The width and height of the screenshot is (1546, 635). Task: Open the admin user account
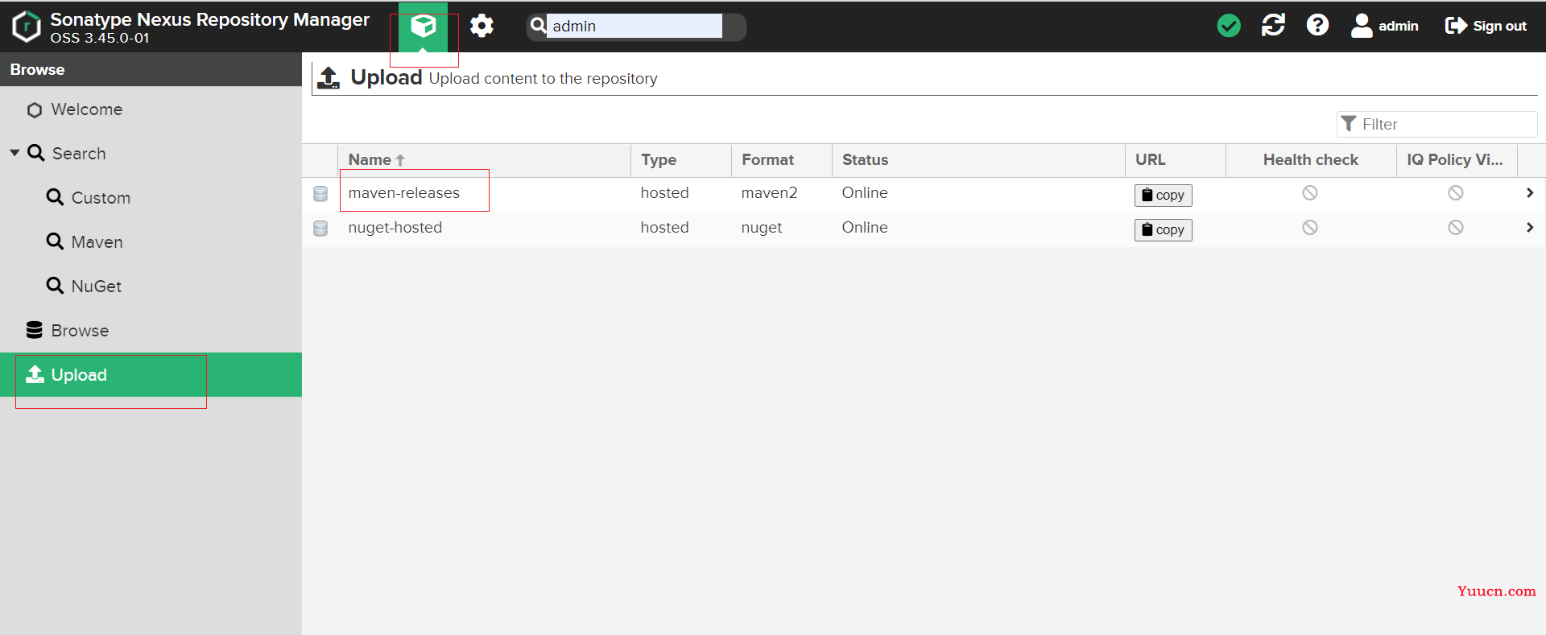[x=1384, y=26]
